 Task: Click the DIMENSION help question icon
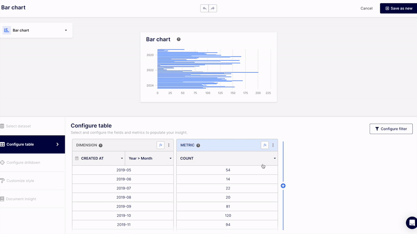[x=101, y=146]
